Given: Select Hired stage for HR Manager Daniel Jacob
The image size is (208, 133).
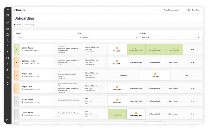Looking at the screenshot, I should tap(192, 50).
